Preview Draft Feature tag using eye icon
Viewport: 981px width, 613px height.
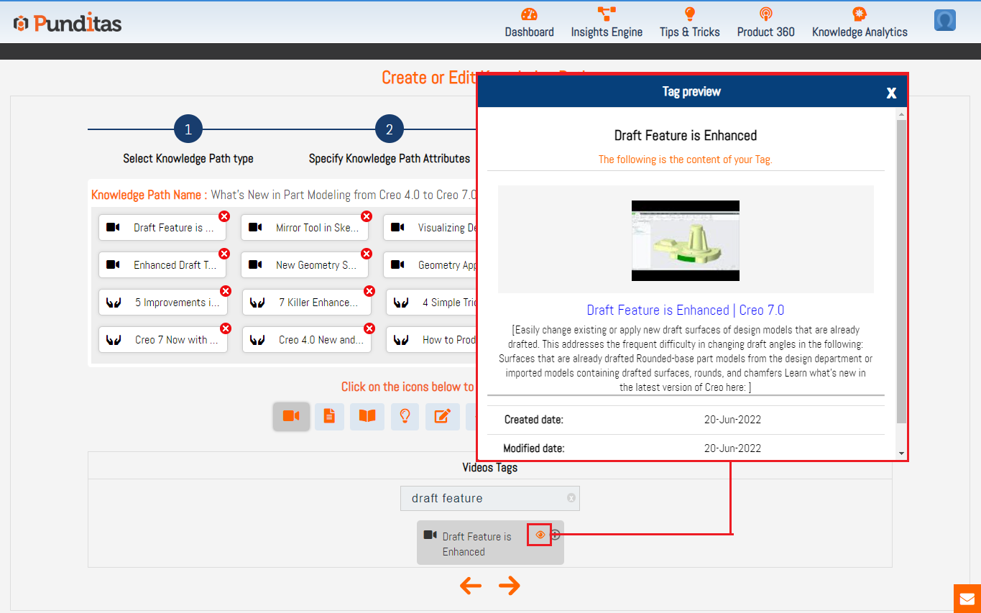click(x=540, y=535)
